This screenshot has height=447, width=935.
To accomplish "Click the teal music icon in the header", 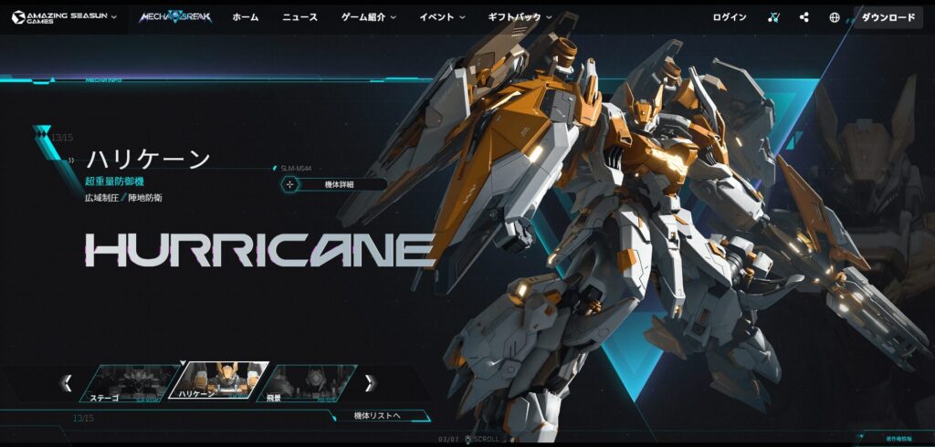I will pos(773,17).
